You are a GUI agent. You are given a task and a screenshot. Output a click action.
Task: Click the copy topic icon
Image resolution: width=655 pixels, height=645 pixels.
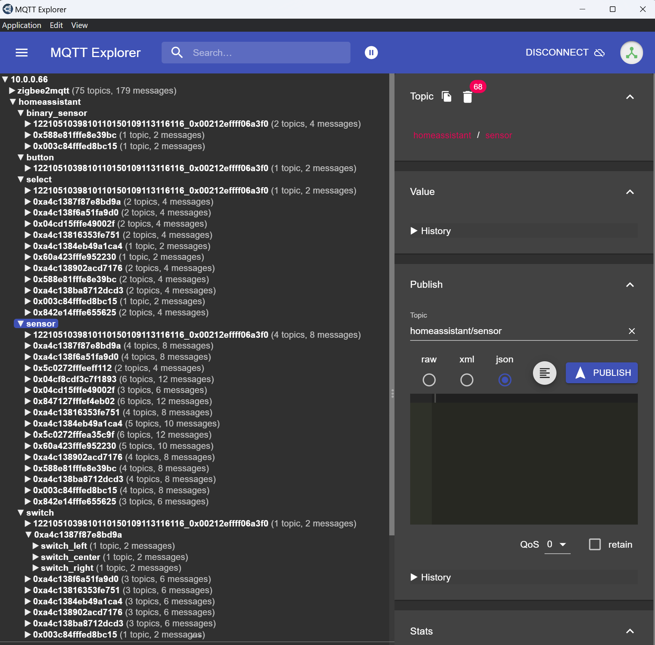446,97
